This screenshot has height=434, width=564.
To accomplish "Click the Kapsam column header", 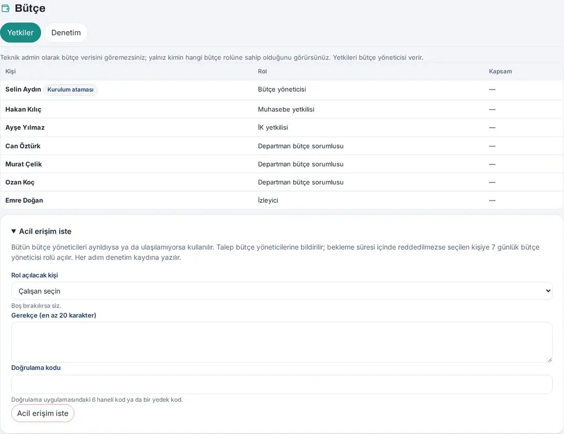I will pos(500,71).
